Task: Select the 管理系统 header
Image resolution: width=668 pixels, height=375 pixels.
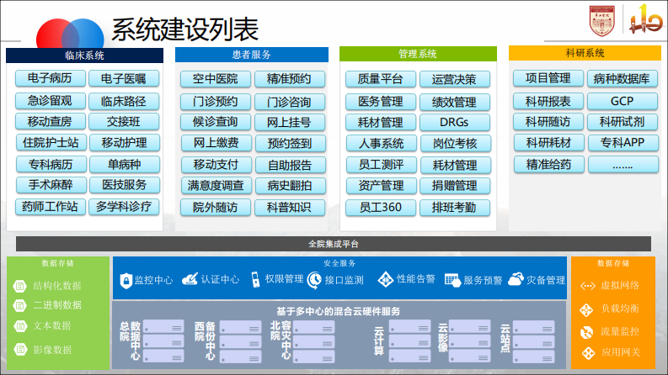Action: pyautogui.click(x=418, y=54)
